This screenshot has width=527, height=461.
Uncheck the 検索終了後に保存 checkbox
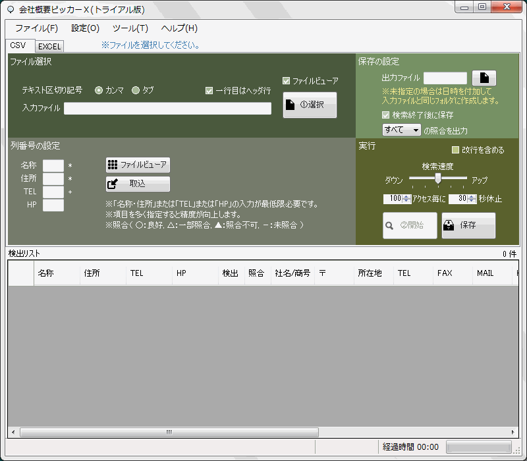(x=386, y=115)
